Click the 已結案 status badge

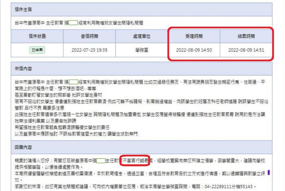click(x=37, y=50)
